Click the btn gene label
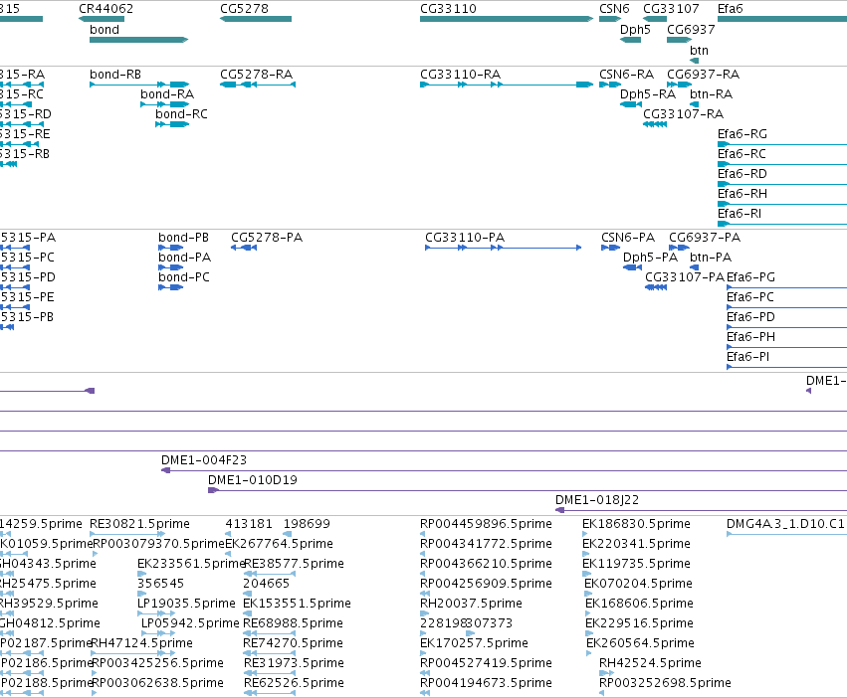This screenshot has width=847, height=698. pos(699,50)
